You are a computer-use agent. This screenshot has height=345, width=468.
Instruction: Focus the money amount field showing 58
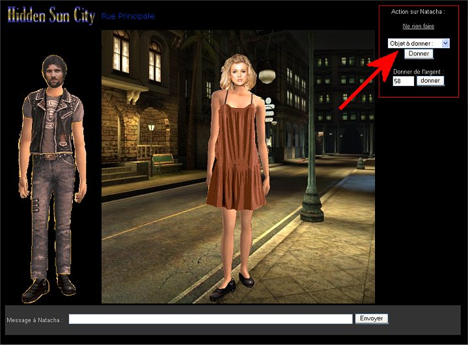(403, 81)
